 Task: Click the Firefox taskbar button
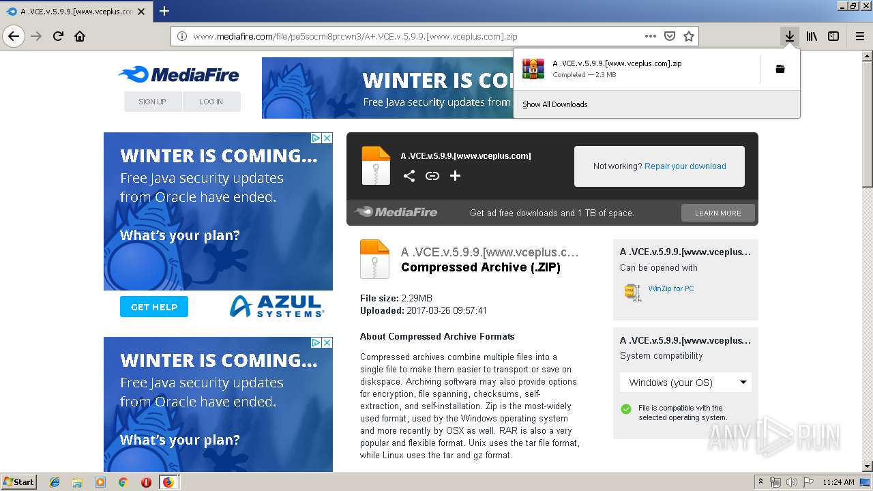click(x=168, y=482)
